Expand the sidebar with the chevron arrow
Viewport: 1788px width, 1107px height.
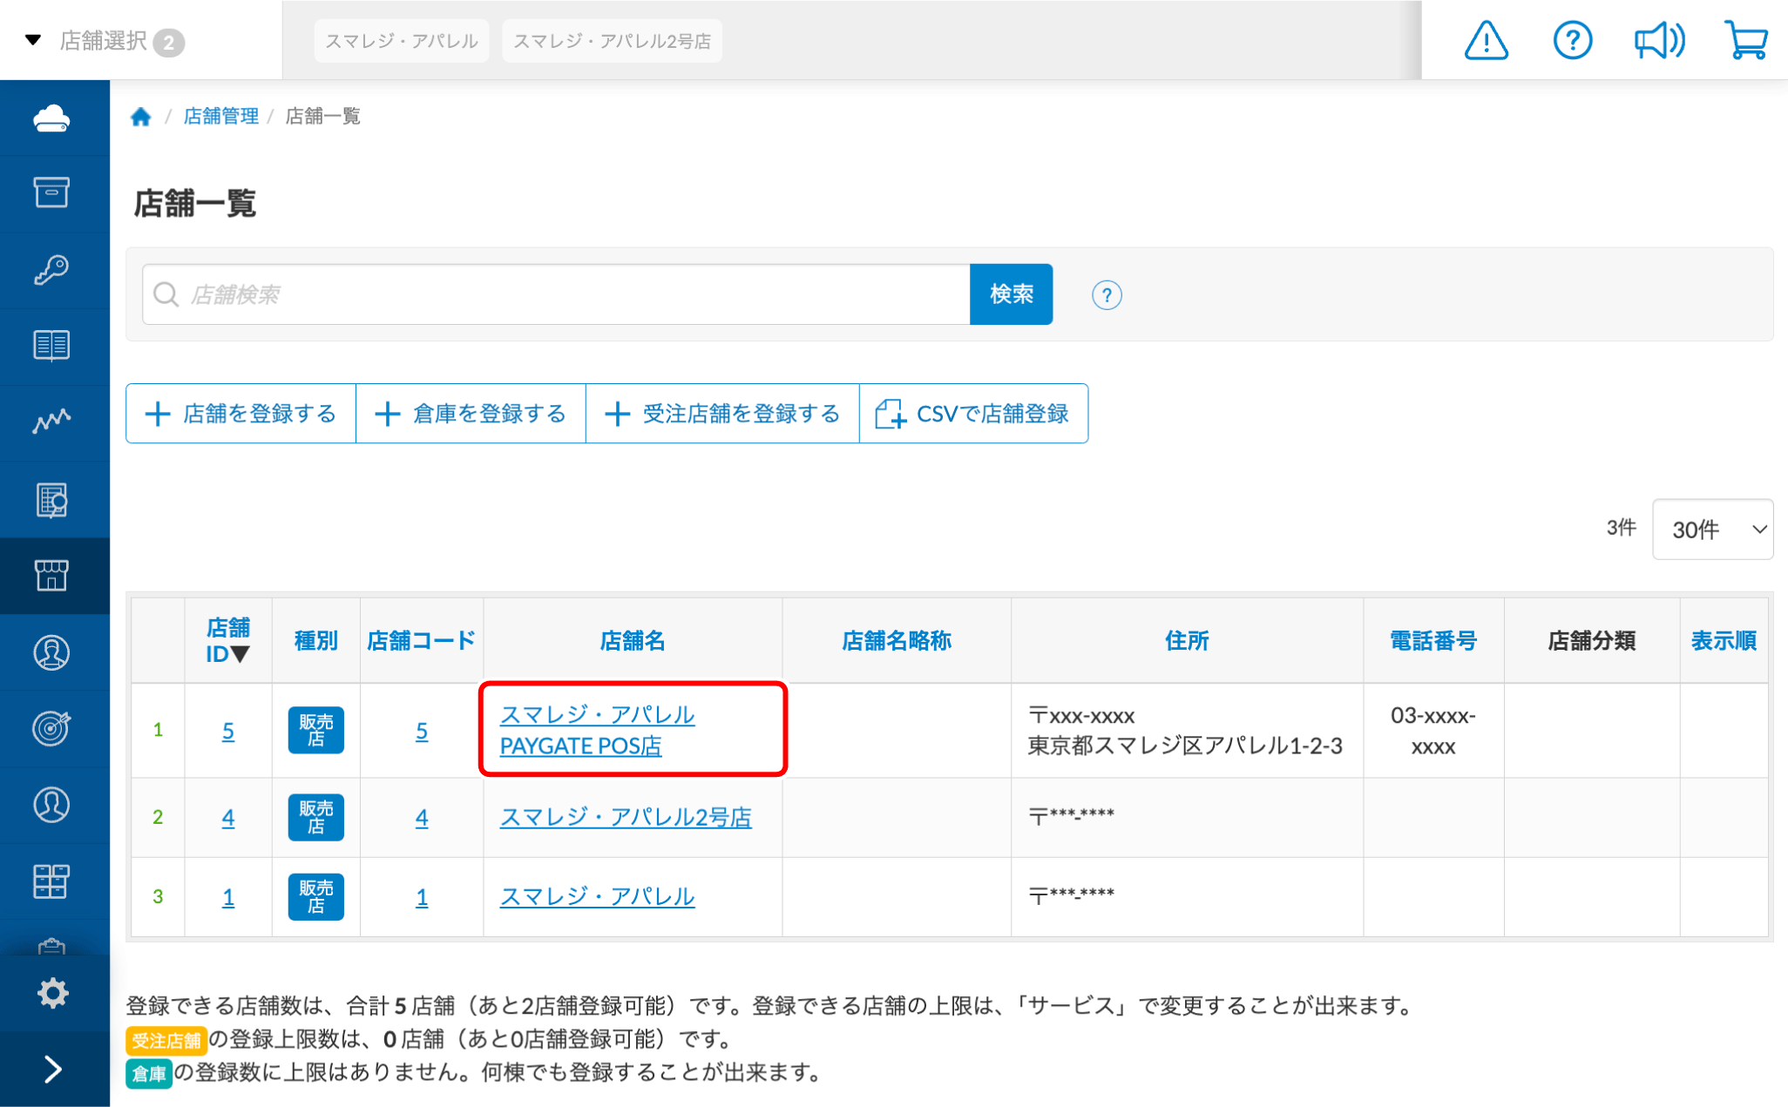[x=52, y=1069]
